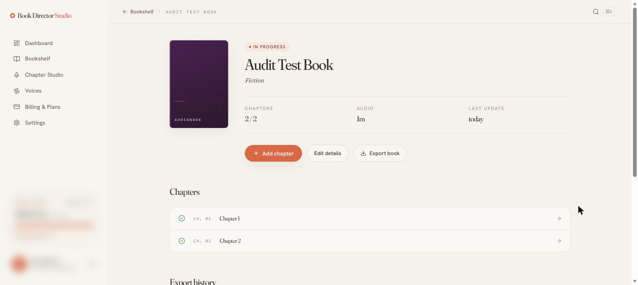
Task: Click the Export book button
Action: point(380,153)
